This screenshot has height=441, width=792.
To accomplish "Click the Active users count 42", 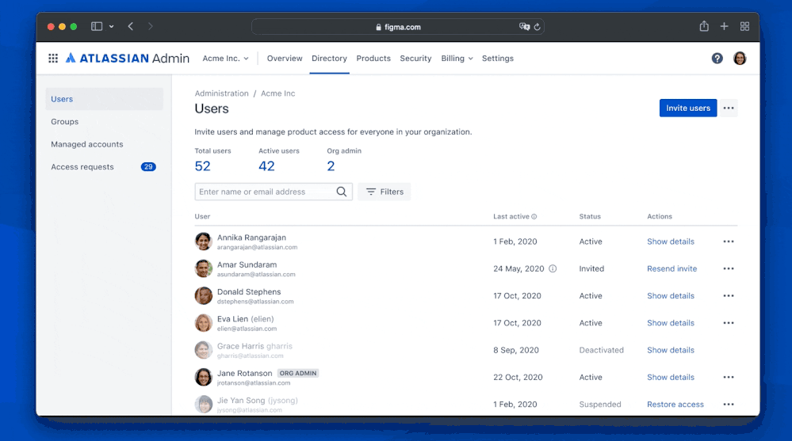I will tap(266, 166).
